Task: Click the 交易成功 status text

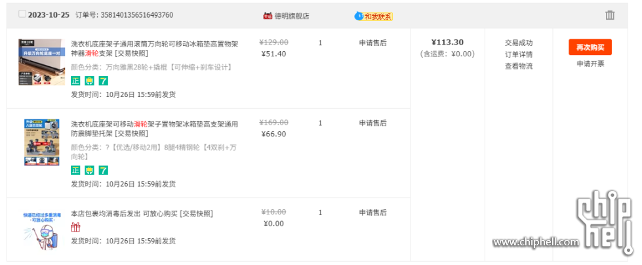Action: click(x=518, y=43)
